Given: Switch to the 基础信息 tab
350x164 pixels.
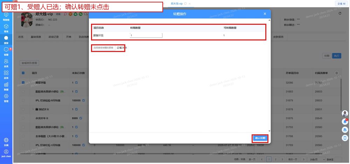Looking at the screenshot, I should tap(36, 37).
